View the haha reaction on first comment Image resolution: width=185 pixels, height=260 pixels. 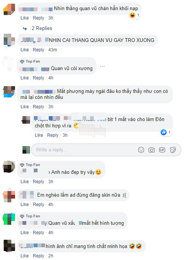134,15
